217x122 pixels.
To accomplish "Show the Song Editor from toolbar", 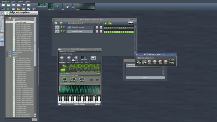I will 3,9.
